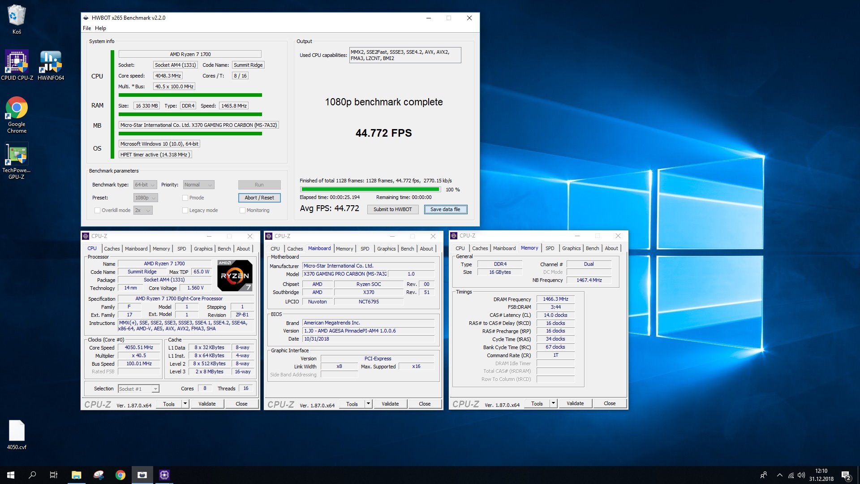Open the volume tray icon
The height and width of the screenshot is (484, 860).
801,475
